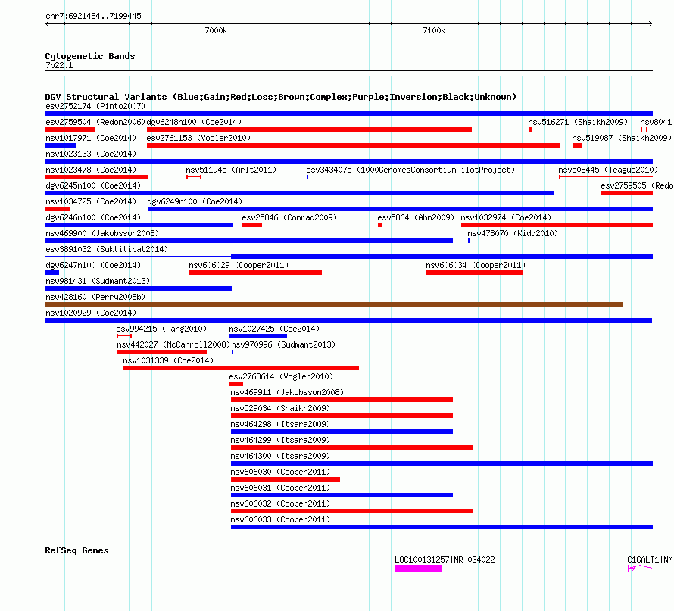Select esv2763614 (Vogler2010) label

[x=281, y=376]
